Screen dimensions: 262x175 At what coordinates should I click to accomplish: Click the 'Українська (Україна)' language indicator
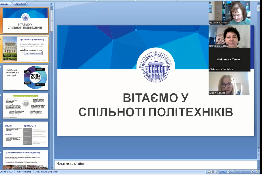(x=46, y=172)
